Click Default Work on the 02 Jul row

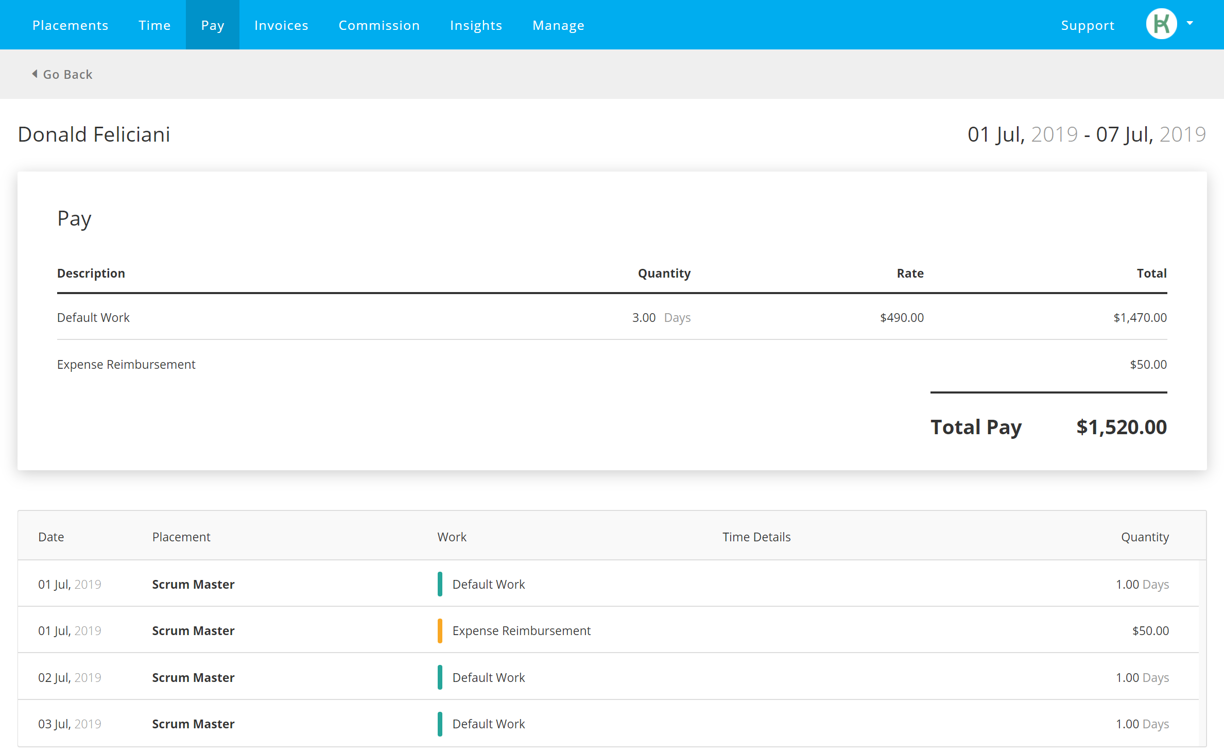[x=489, y=678]
